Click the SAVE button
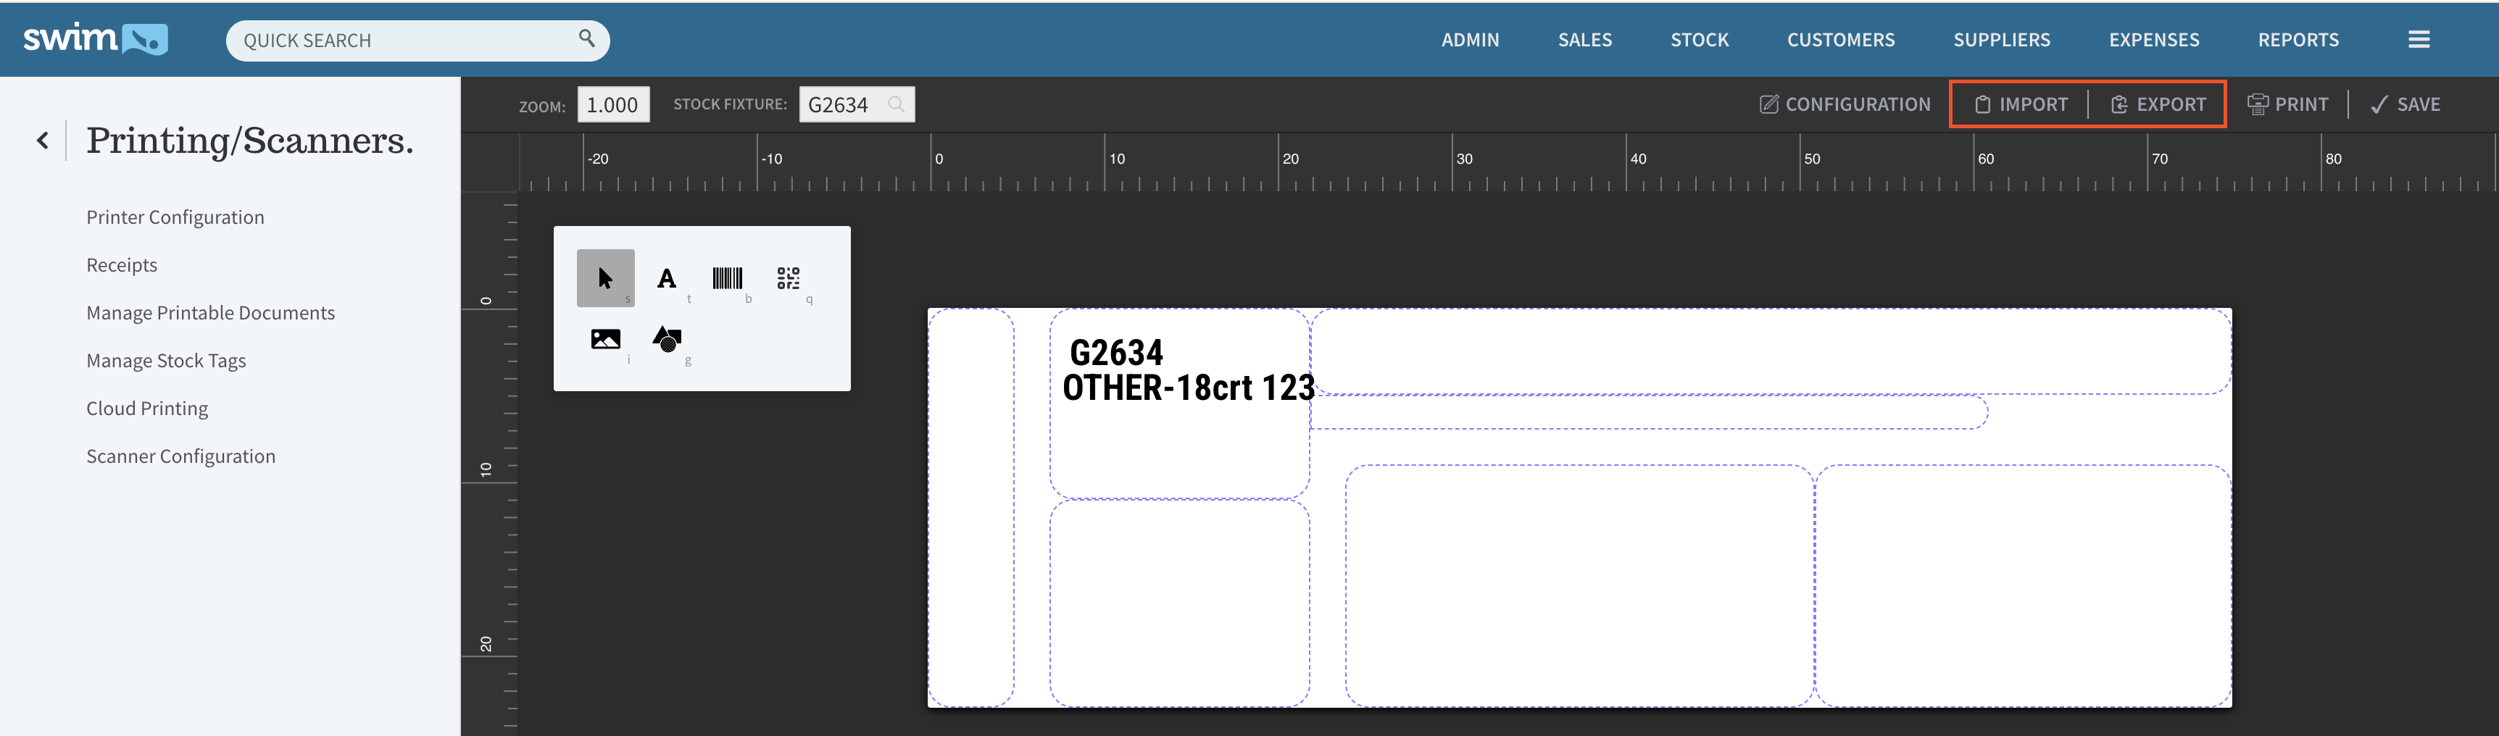Image resolution: width=2499 pixels, height=736 pixels. point(2405,104)
